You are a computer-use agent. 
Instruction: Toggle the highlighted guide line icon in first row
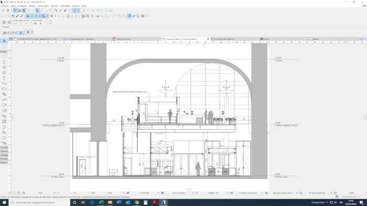coord(74,10)
